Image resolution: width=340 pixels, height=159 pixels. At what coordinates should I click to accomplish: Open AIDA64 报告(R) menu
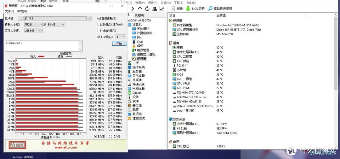(153, 3)
